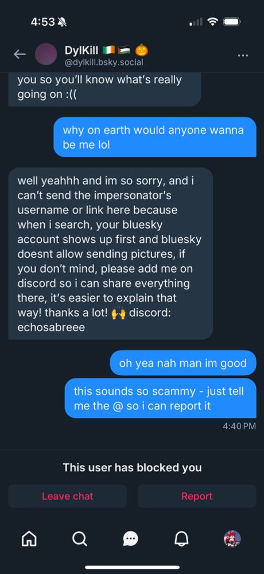Tap the 4:40 PM timestamp

click(239, 426)
